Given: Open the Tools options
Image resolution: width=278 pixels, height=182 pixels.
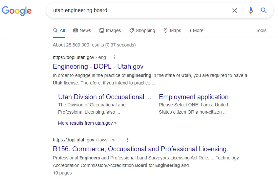Looking at the screenshot, I should pyautogui.click(x=261, y=30).
